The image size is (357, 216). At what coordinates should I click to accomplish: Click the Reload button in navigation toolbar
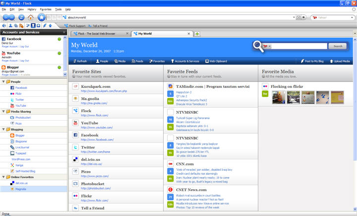(x=22, y=17)
